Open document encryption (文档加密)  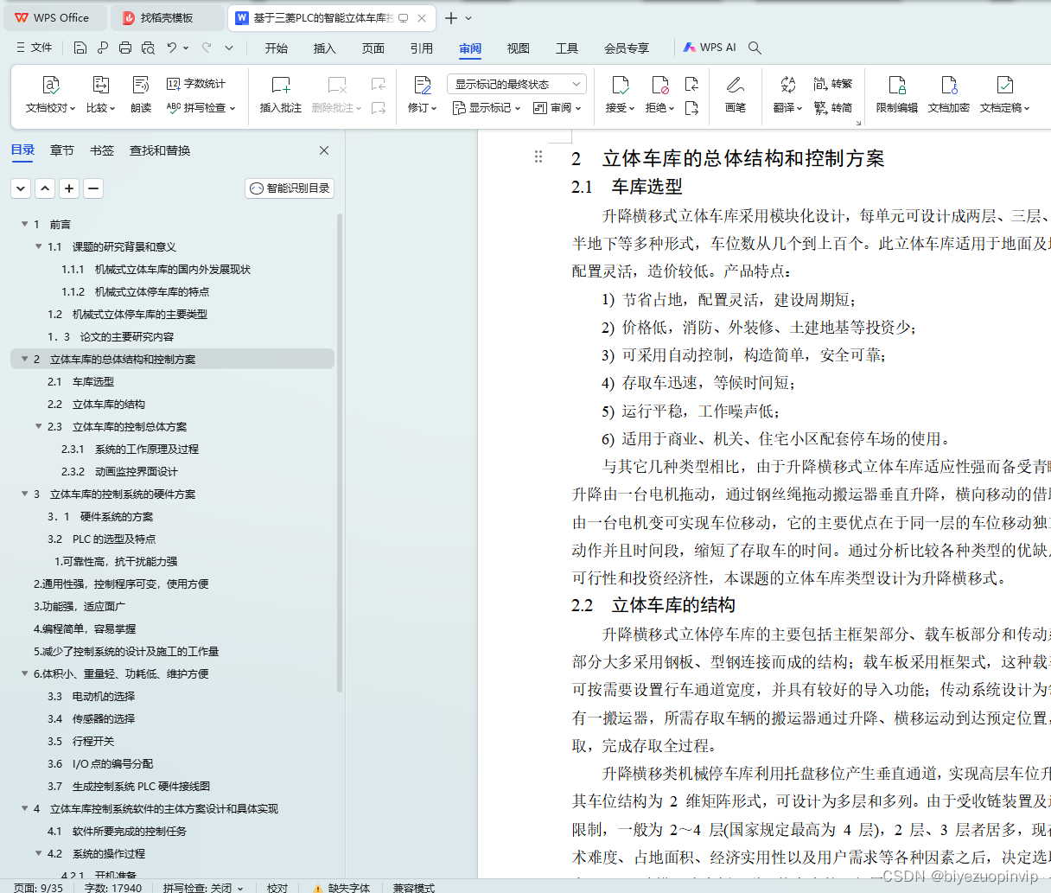949,95
